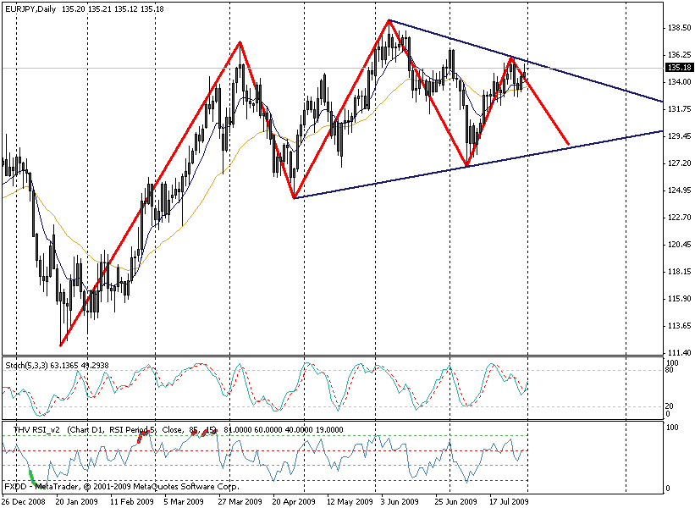Viewport: 695px width, 508px height.
Task: Click the 100 level on RSI scale
Action: pos(671,427)
